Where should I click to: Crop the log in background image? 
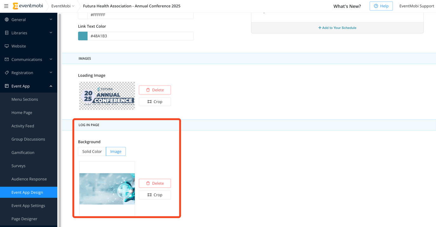click(x=155, y=195)
